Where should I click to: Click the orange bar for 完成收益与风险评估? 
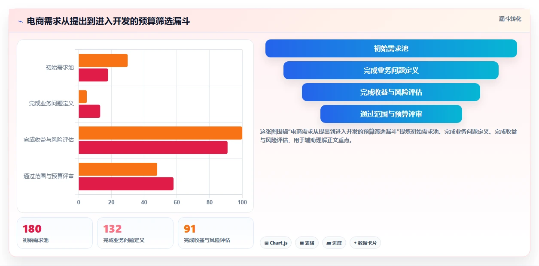point(160,133)
